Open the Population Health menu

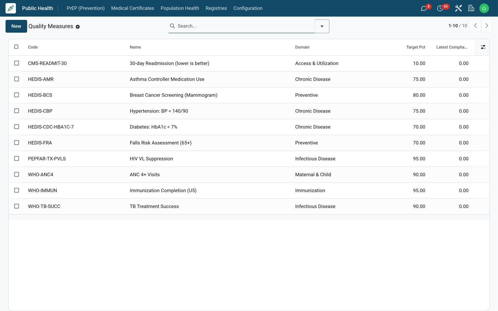click(180, 8)
